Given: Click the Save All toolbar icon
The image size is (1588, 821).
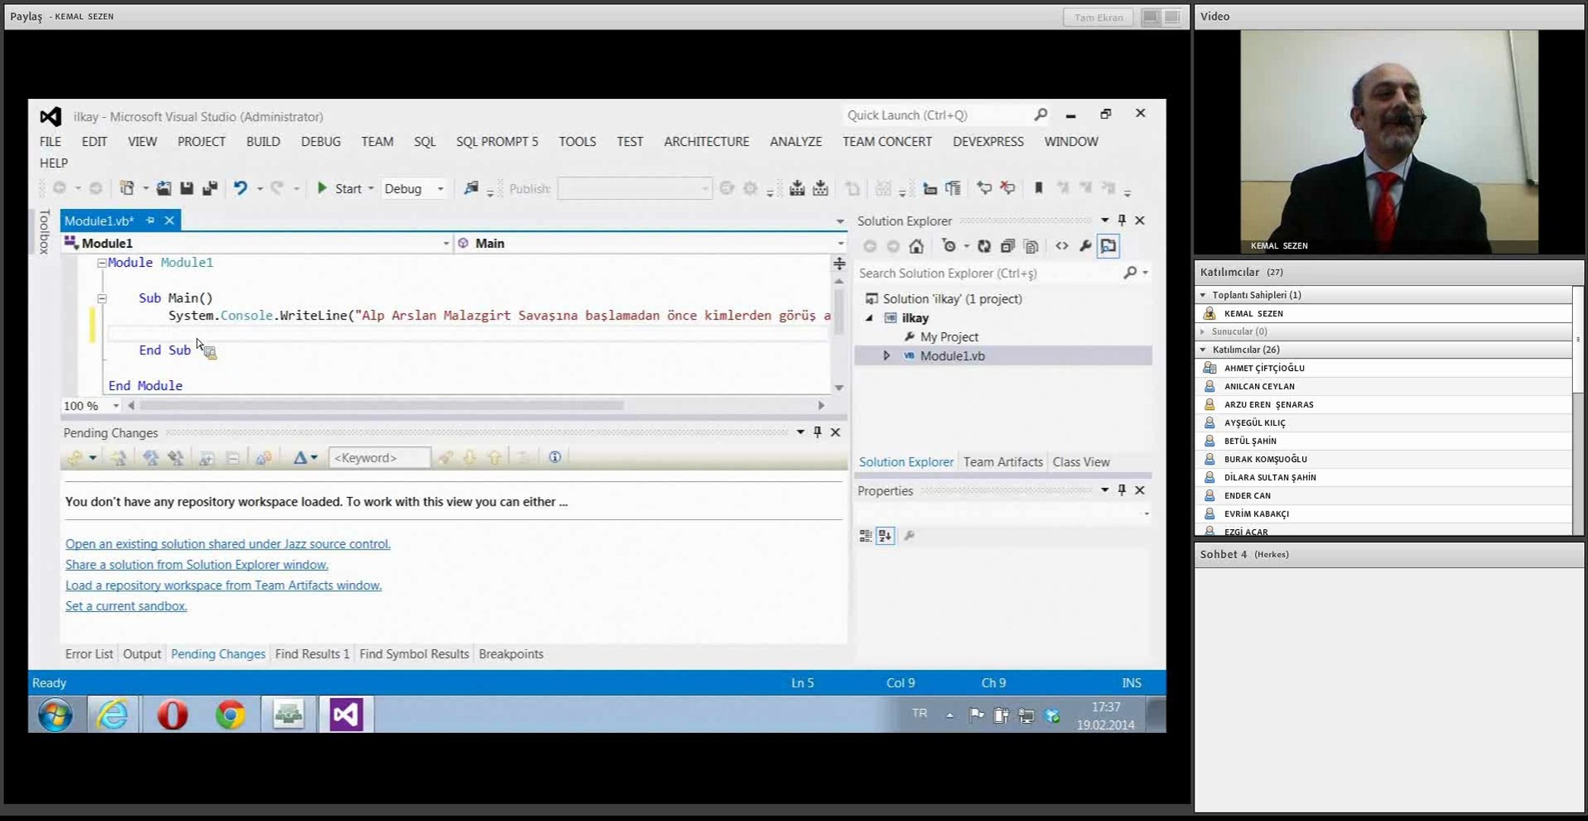Looking at the screenshot, I should (210, 189).
